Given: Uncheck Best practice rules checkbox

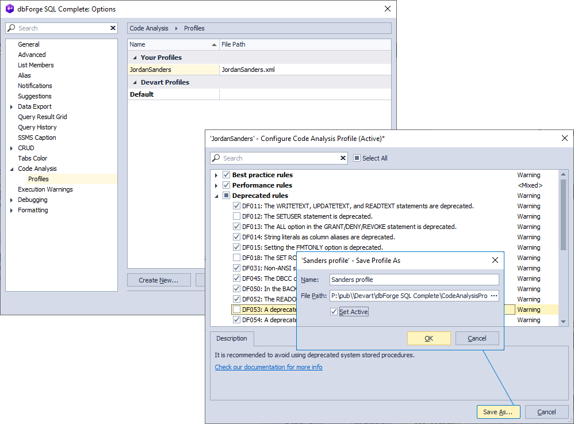Looking at the screenshot, I should (x=226, y=175).
